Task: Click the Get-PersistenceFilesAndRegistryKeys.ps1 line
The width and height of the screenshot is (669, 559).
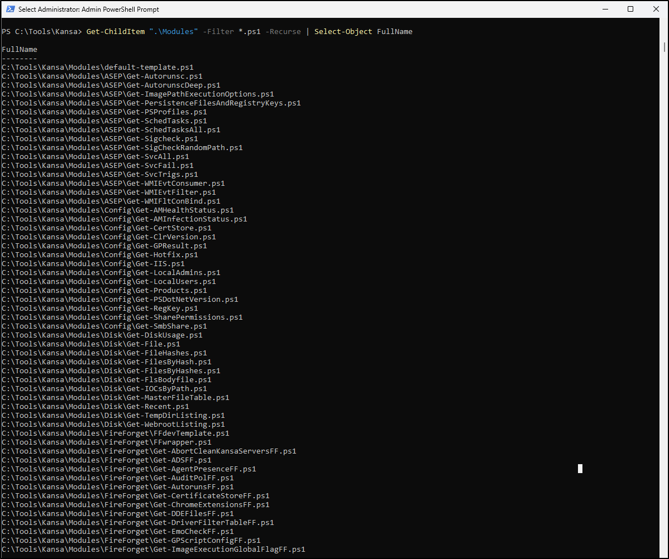Action: 151,103
